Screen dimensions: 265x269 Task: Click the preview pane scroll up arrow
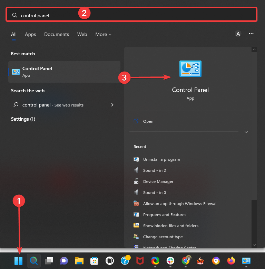coord(254,49)
